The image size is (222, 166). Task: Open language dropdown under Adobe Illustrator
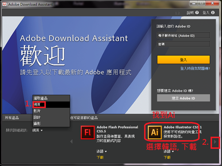(x=168, y=151)
